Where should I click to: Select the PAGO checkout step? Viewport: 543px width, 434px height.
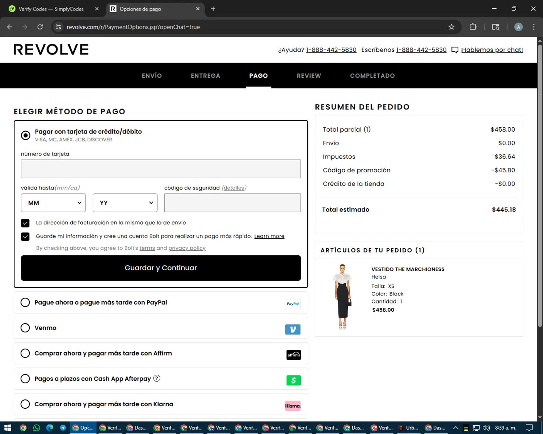(x=258, y=76)
